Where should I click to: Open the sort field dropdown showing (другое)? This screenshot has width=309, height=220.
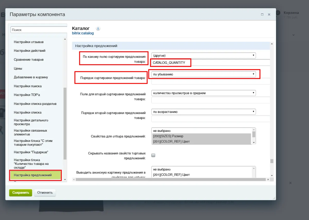tap(203, 55)
